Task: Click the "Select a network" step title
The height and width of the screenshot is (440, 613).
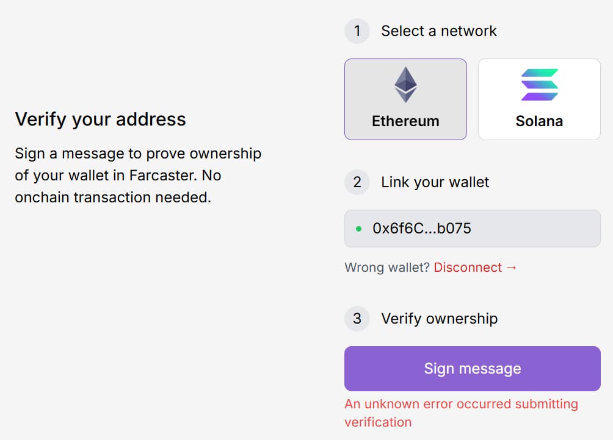Action: coord(439,31)
